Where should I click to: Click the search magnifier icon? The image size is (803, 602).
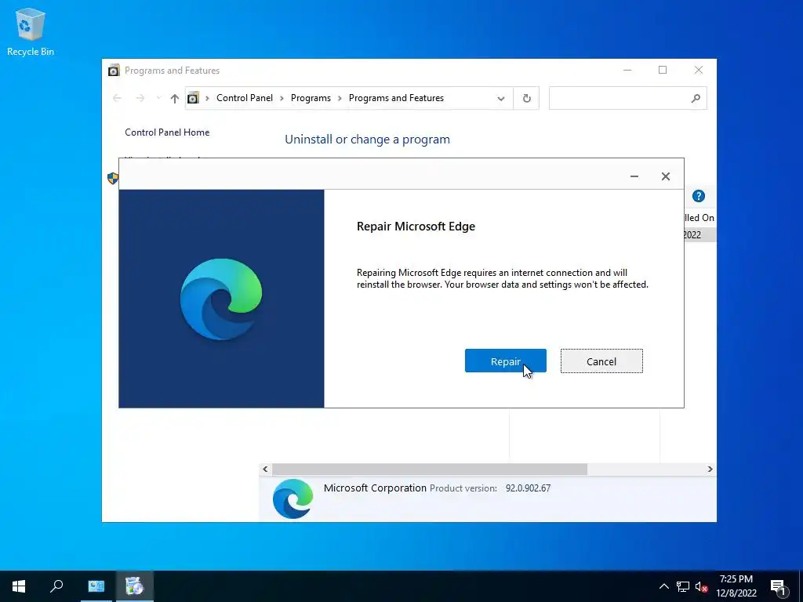(x=696, y=98)
